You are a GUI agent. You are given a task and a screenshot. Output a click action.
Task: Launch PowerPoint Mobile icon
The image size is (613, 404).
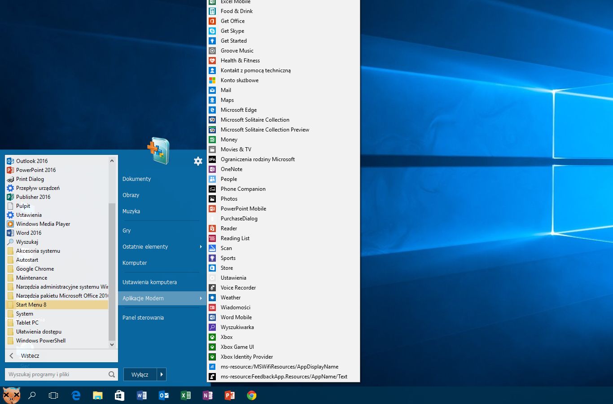[212, 209]
